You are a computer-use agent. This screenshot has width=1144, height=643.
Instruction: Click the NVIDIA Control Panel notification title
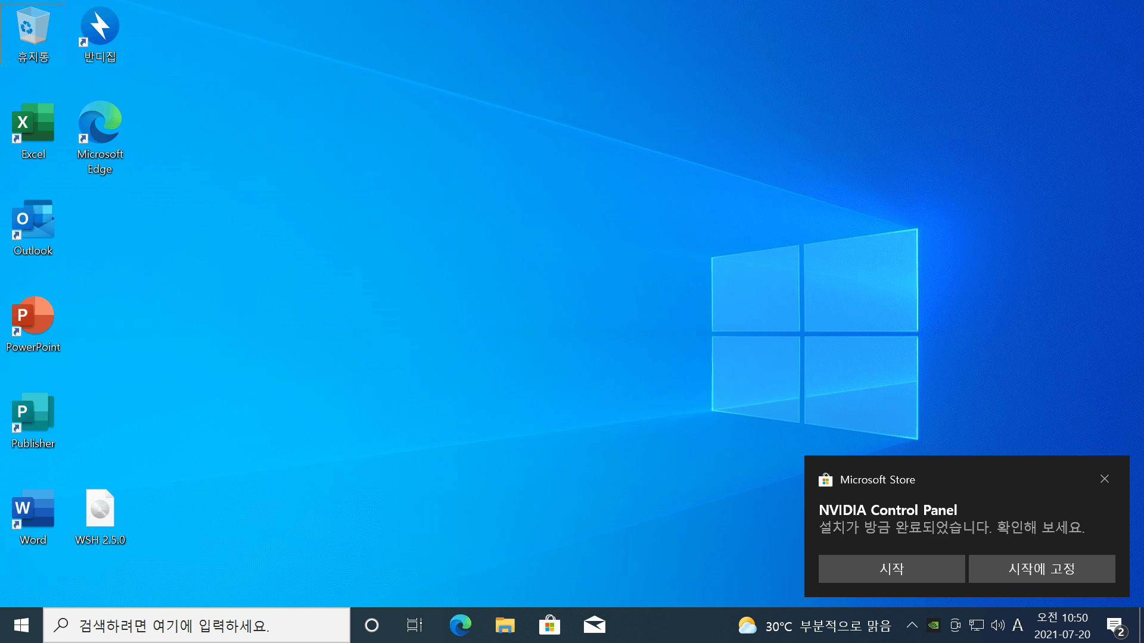(x=888, y=510)
